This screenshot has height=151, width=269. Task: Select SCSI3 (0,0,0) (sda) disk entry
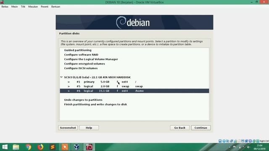[x=97, y=77]
